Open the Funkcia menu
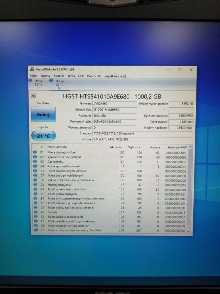This screenshot has width=220, height=294. coord(59,76)
